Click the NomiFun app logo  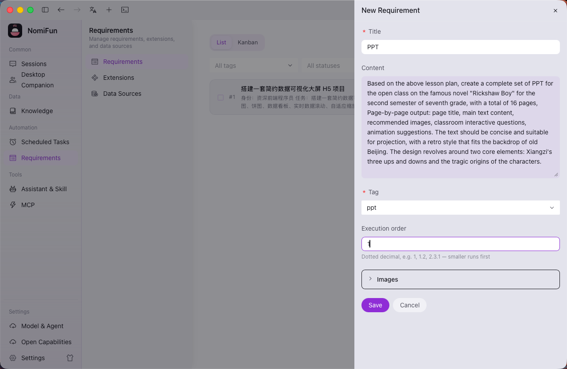pyautogui.click(x=15, y=31)
